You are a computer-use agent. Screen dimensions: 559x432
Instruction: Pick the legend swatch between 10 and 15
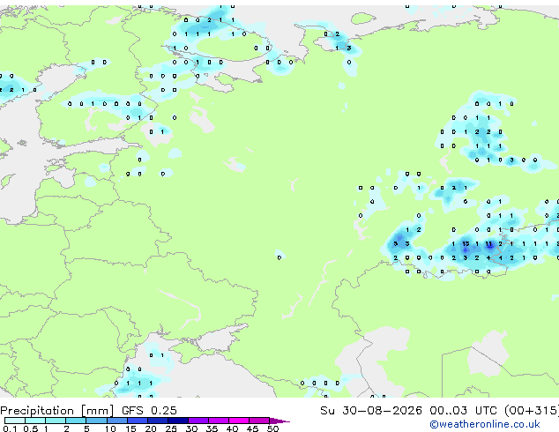tap(116, 421)
